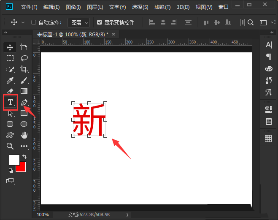278x220 pixels.
Task: Expand the right panel dock arrows
Action: coord(272,32)
